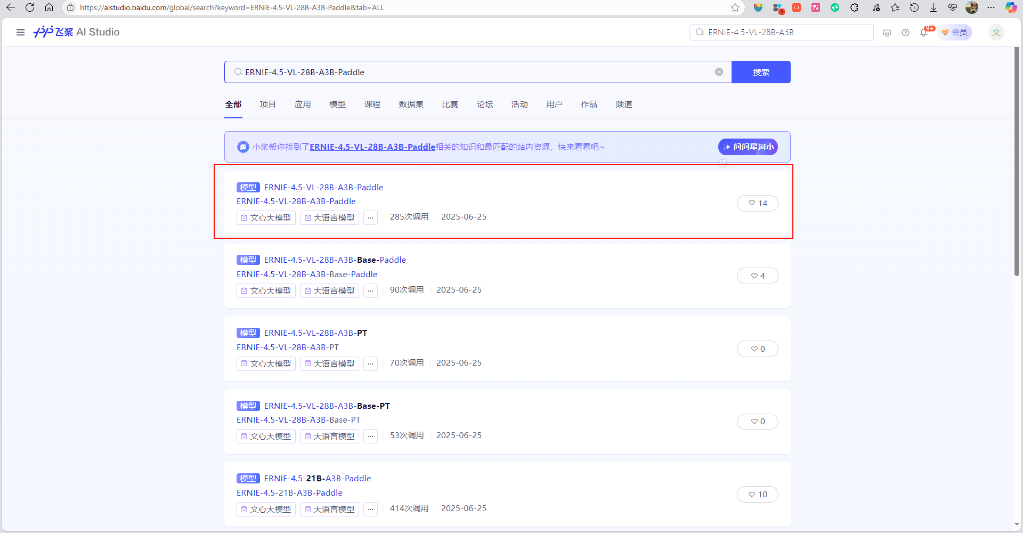Reload the current page
Viewport: 1023px width, 533px height.
click(x=30, y=7)
